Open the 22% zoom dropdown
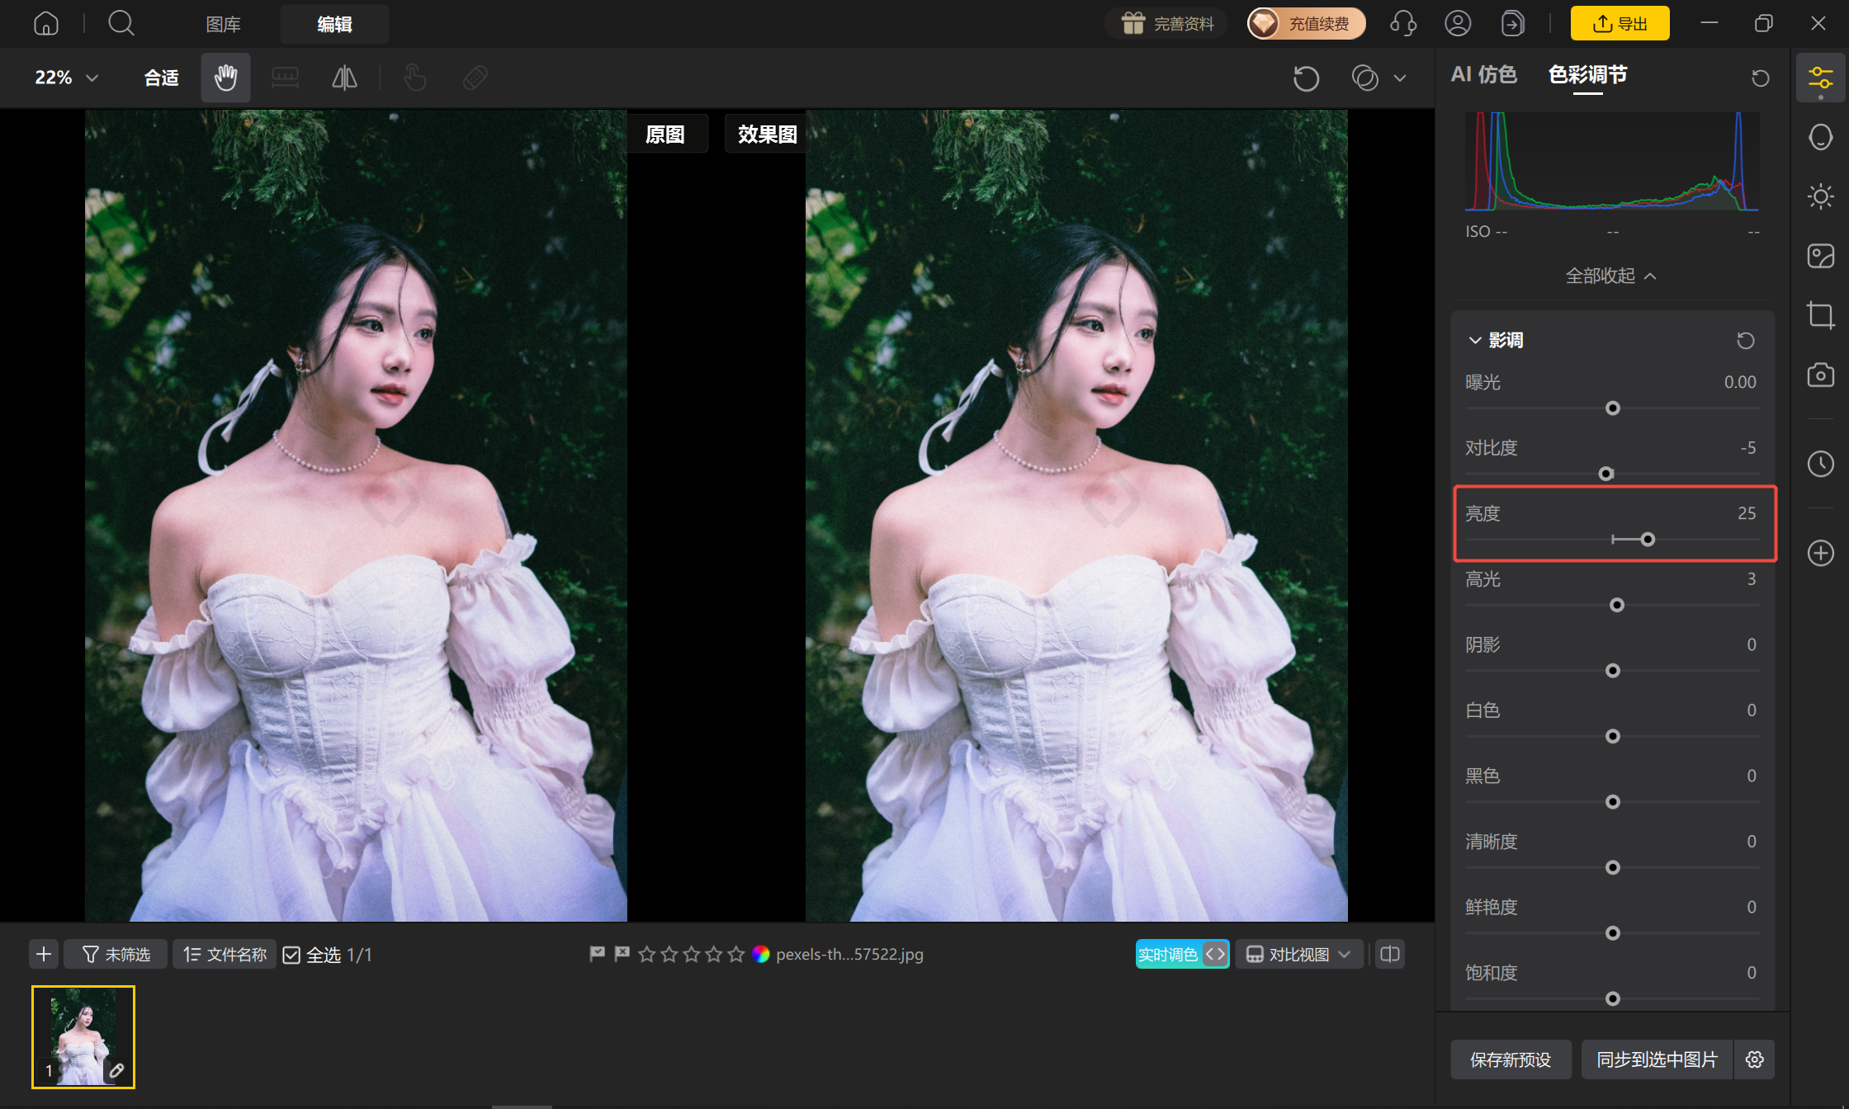Screen dimensions: 1849x1109 click(67, 78)
